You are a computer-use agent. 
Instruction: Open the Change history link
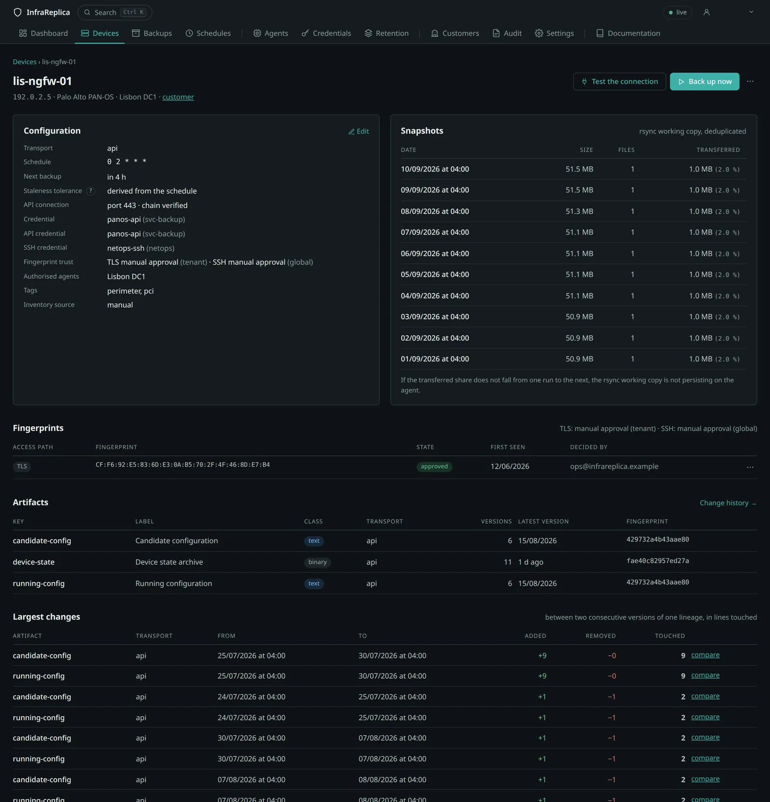tap(728, 503)
